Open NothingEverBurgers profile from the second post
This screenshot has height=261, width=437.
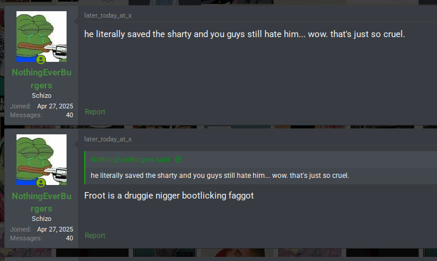coord(42,202)
